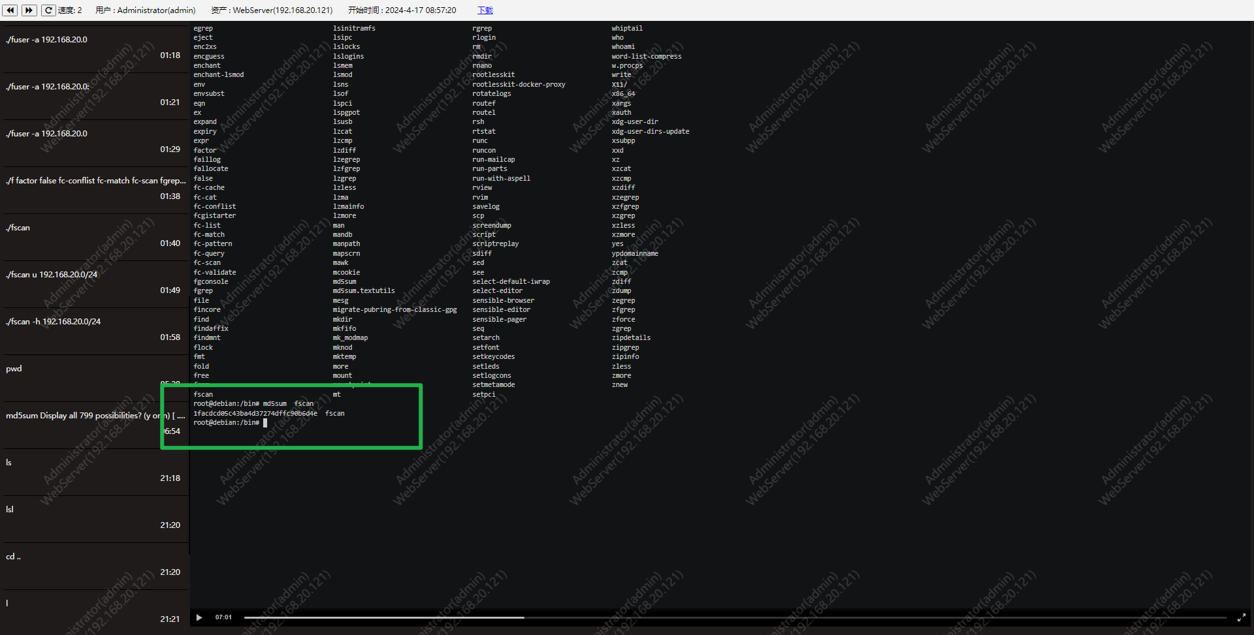Click the restart replay circular arrow button

[x=48, y=10]
